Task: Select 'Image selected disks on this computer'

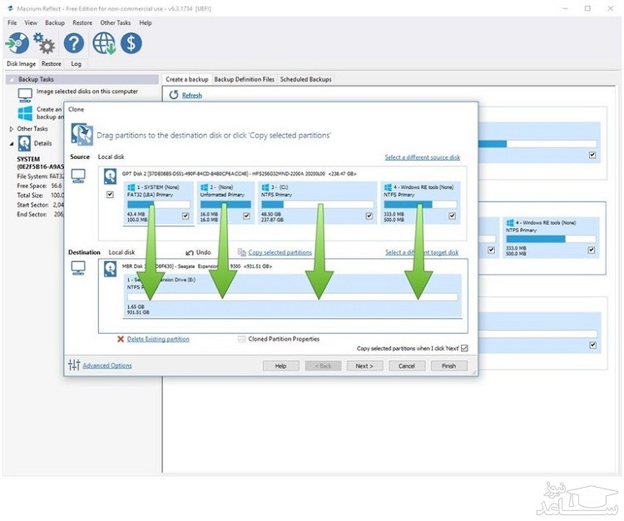Action: (x=87, y=92)
